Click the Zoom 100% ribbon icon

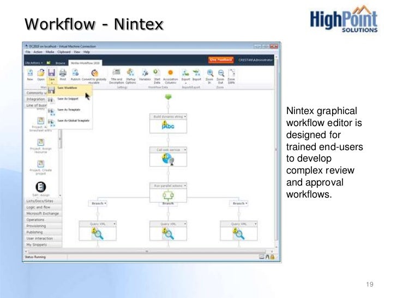click(x=231, y=73)
